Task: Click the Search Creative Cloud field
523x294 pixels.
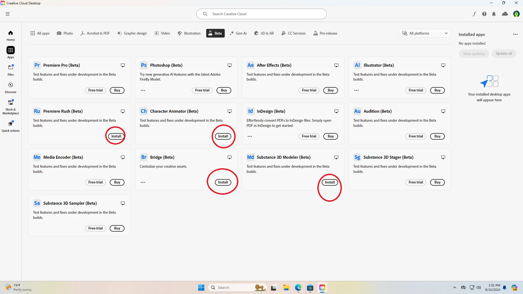Action: point(261,14)
